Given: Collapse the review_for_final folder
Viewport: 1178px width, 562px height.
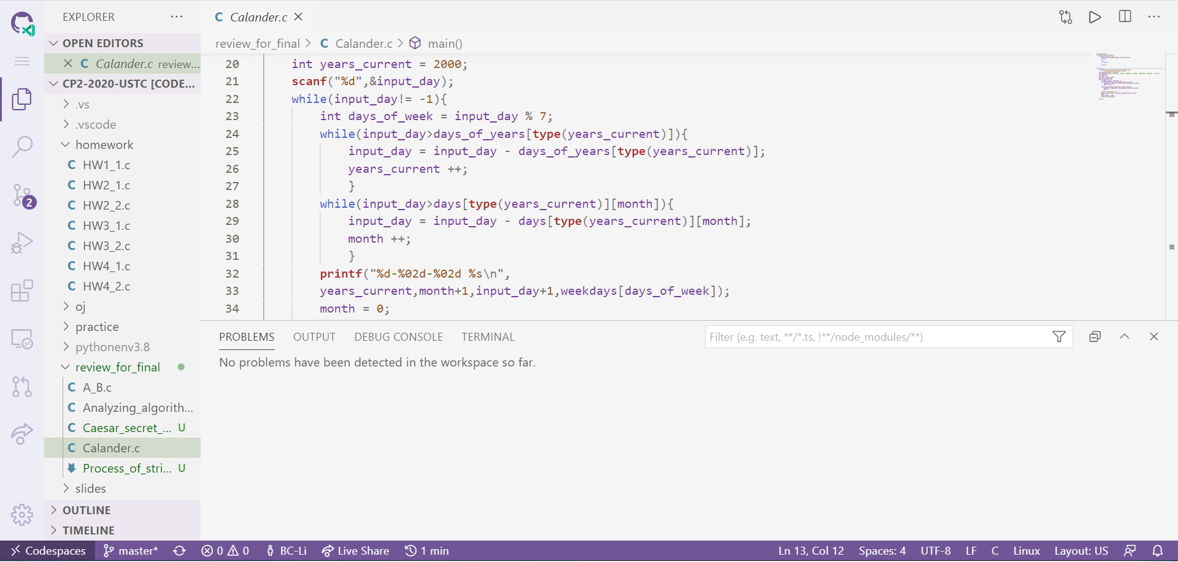Looking at the screenshot, I should [x=123, y=367].
